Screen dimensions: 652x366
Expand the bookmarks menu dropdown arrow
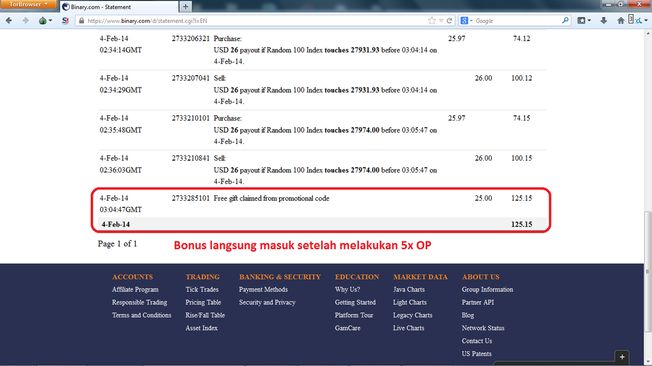pos(589,21)
